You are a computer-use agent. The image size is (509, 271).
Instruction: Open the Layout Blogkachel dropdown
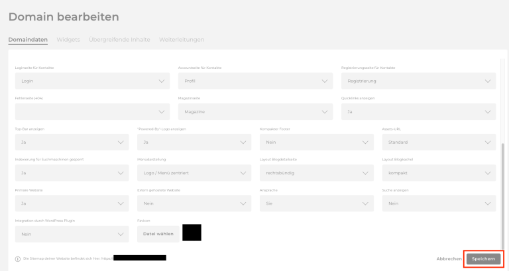[439, 173]
